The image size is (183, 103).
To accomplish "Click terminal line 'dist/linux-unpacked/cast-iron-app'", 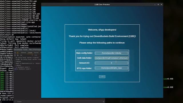I will (17, 22).
